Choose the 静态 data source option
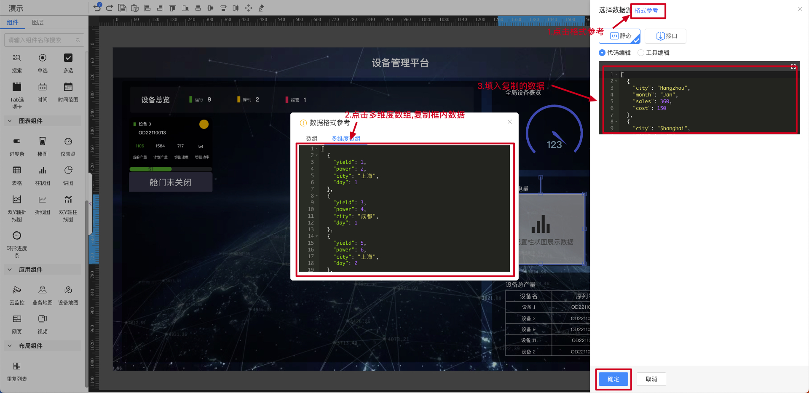 (620, 36)
